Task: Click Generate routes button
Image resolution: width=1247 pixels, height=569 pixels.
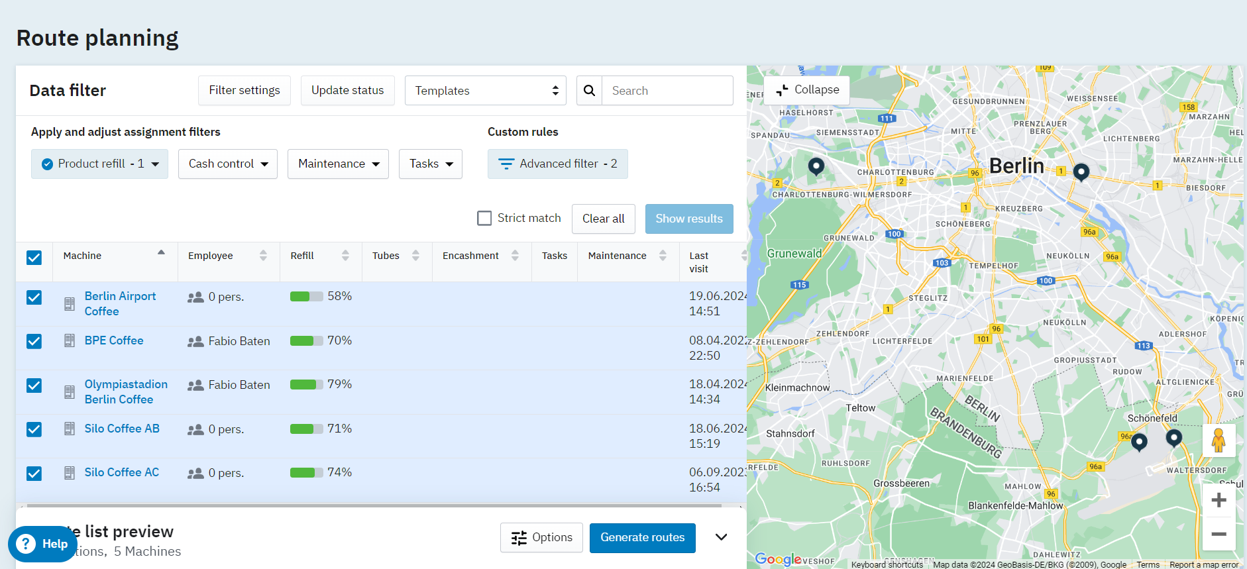Action: [643, 537]
